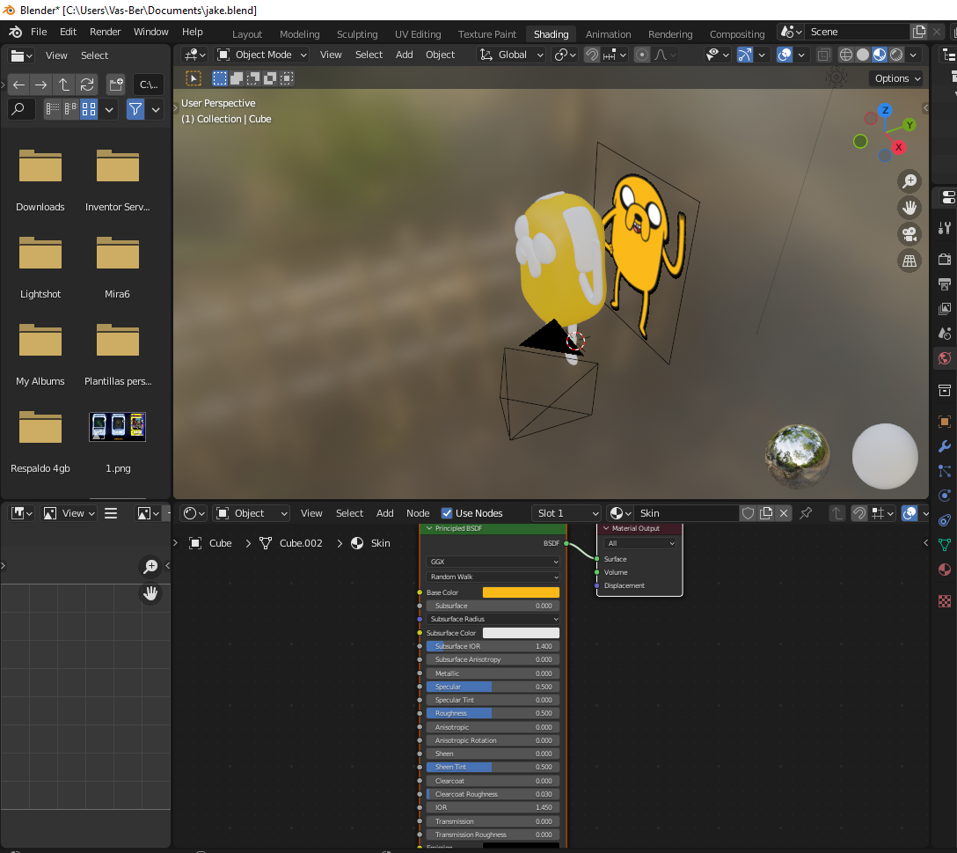Open node editor Node menu
Viewport: 957px width, 853px height.
[x=418, y=513]
